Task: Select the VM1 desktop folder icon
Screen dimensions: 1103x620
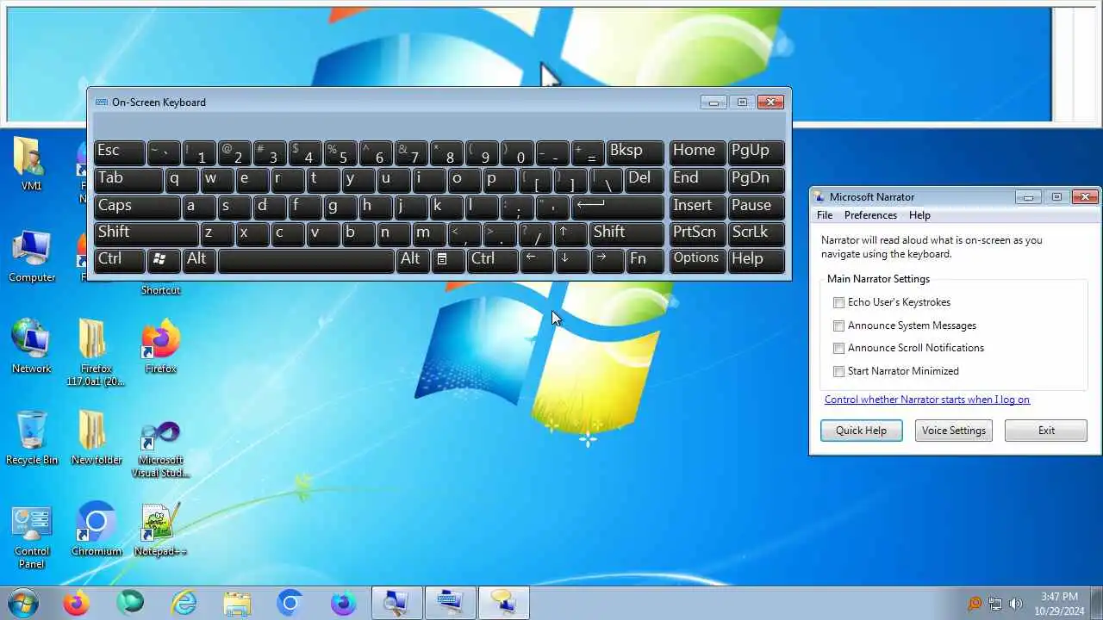Action: (x=31, y=164)
